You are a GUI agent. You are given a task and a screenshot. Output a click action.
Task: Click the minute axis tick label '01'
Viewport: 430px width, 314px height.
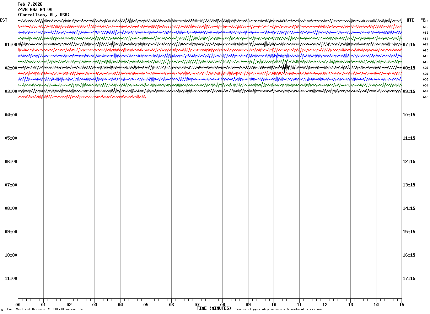[43, 305]
